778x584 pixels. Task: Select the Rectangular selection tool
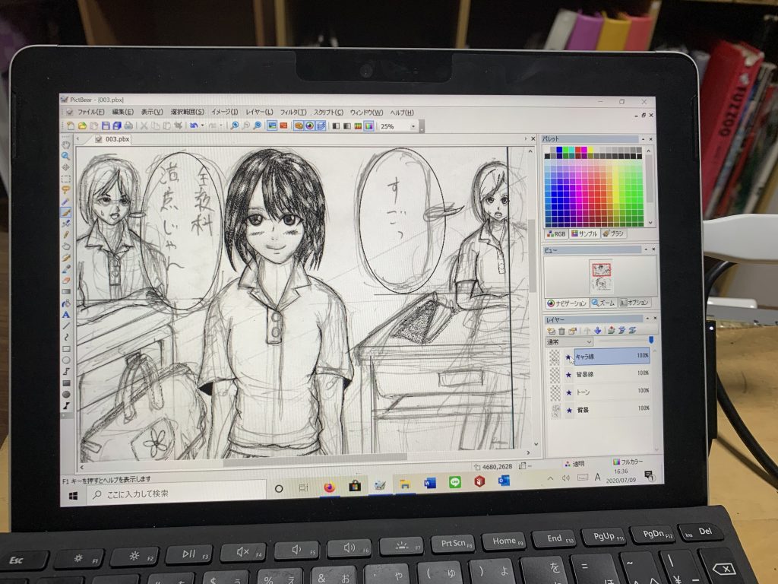pyautogui.click(x=65, y=179)
